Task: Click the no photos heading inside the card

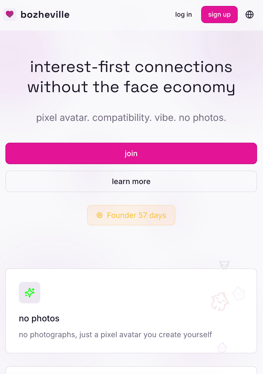Action: (x=39, y=318)
